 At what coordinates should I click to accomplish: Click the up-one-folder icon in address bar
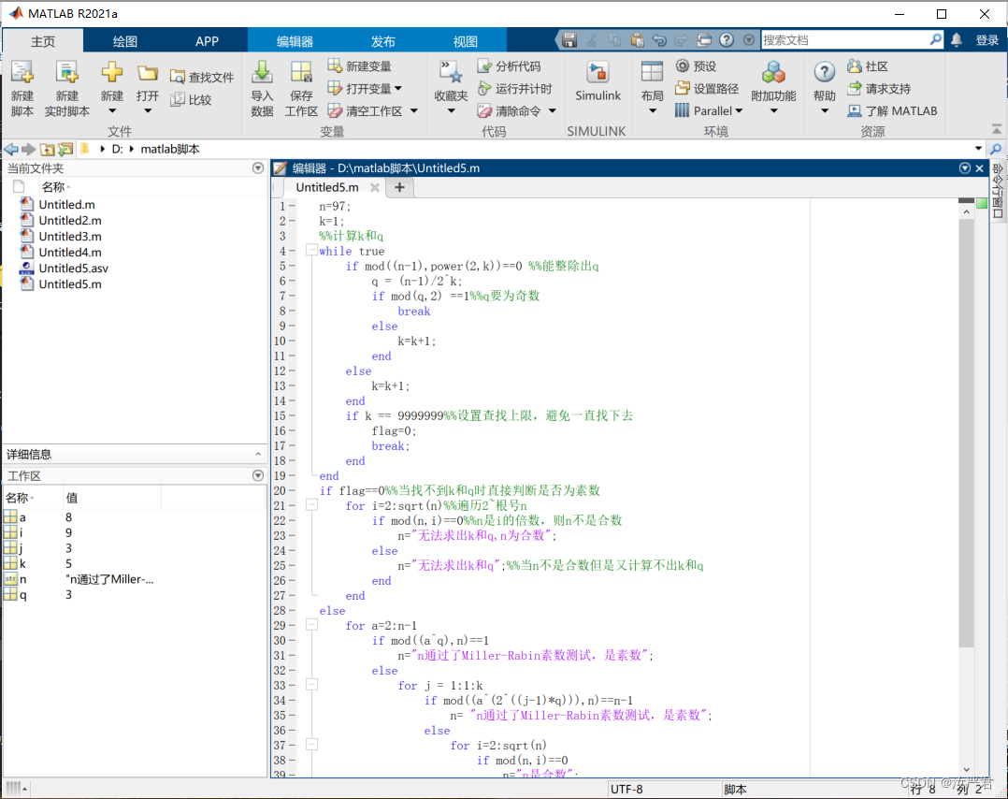point(47,150)
